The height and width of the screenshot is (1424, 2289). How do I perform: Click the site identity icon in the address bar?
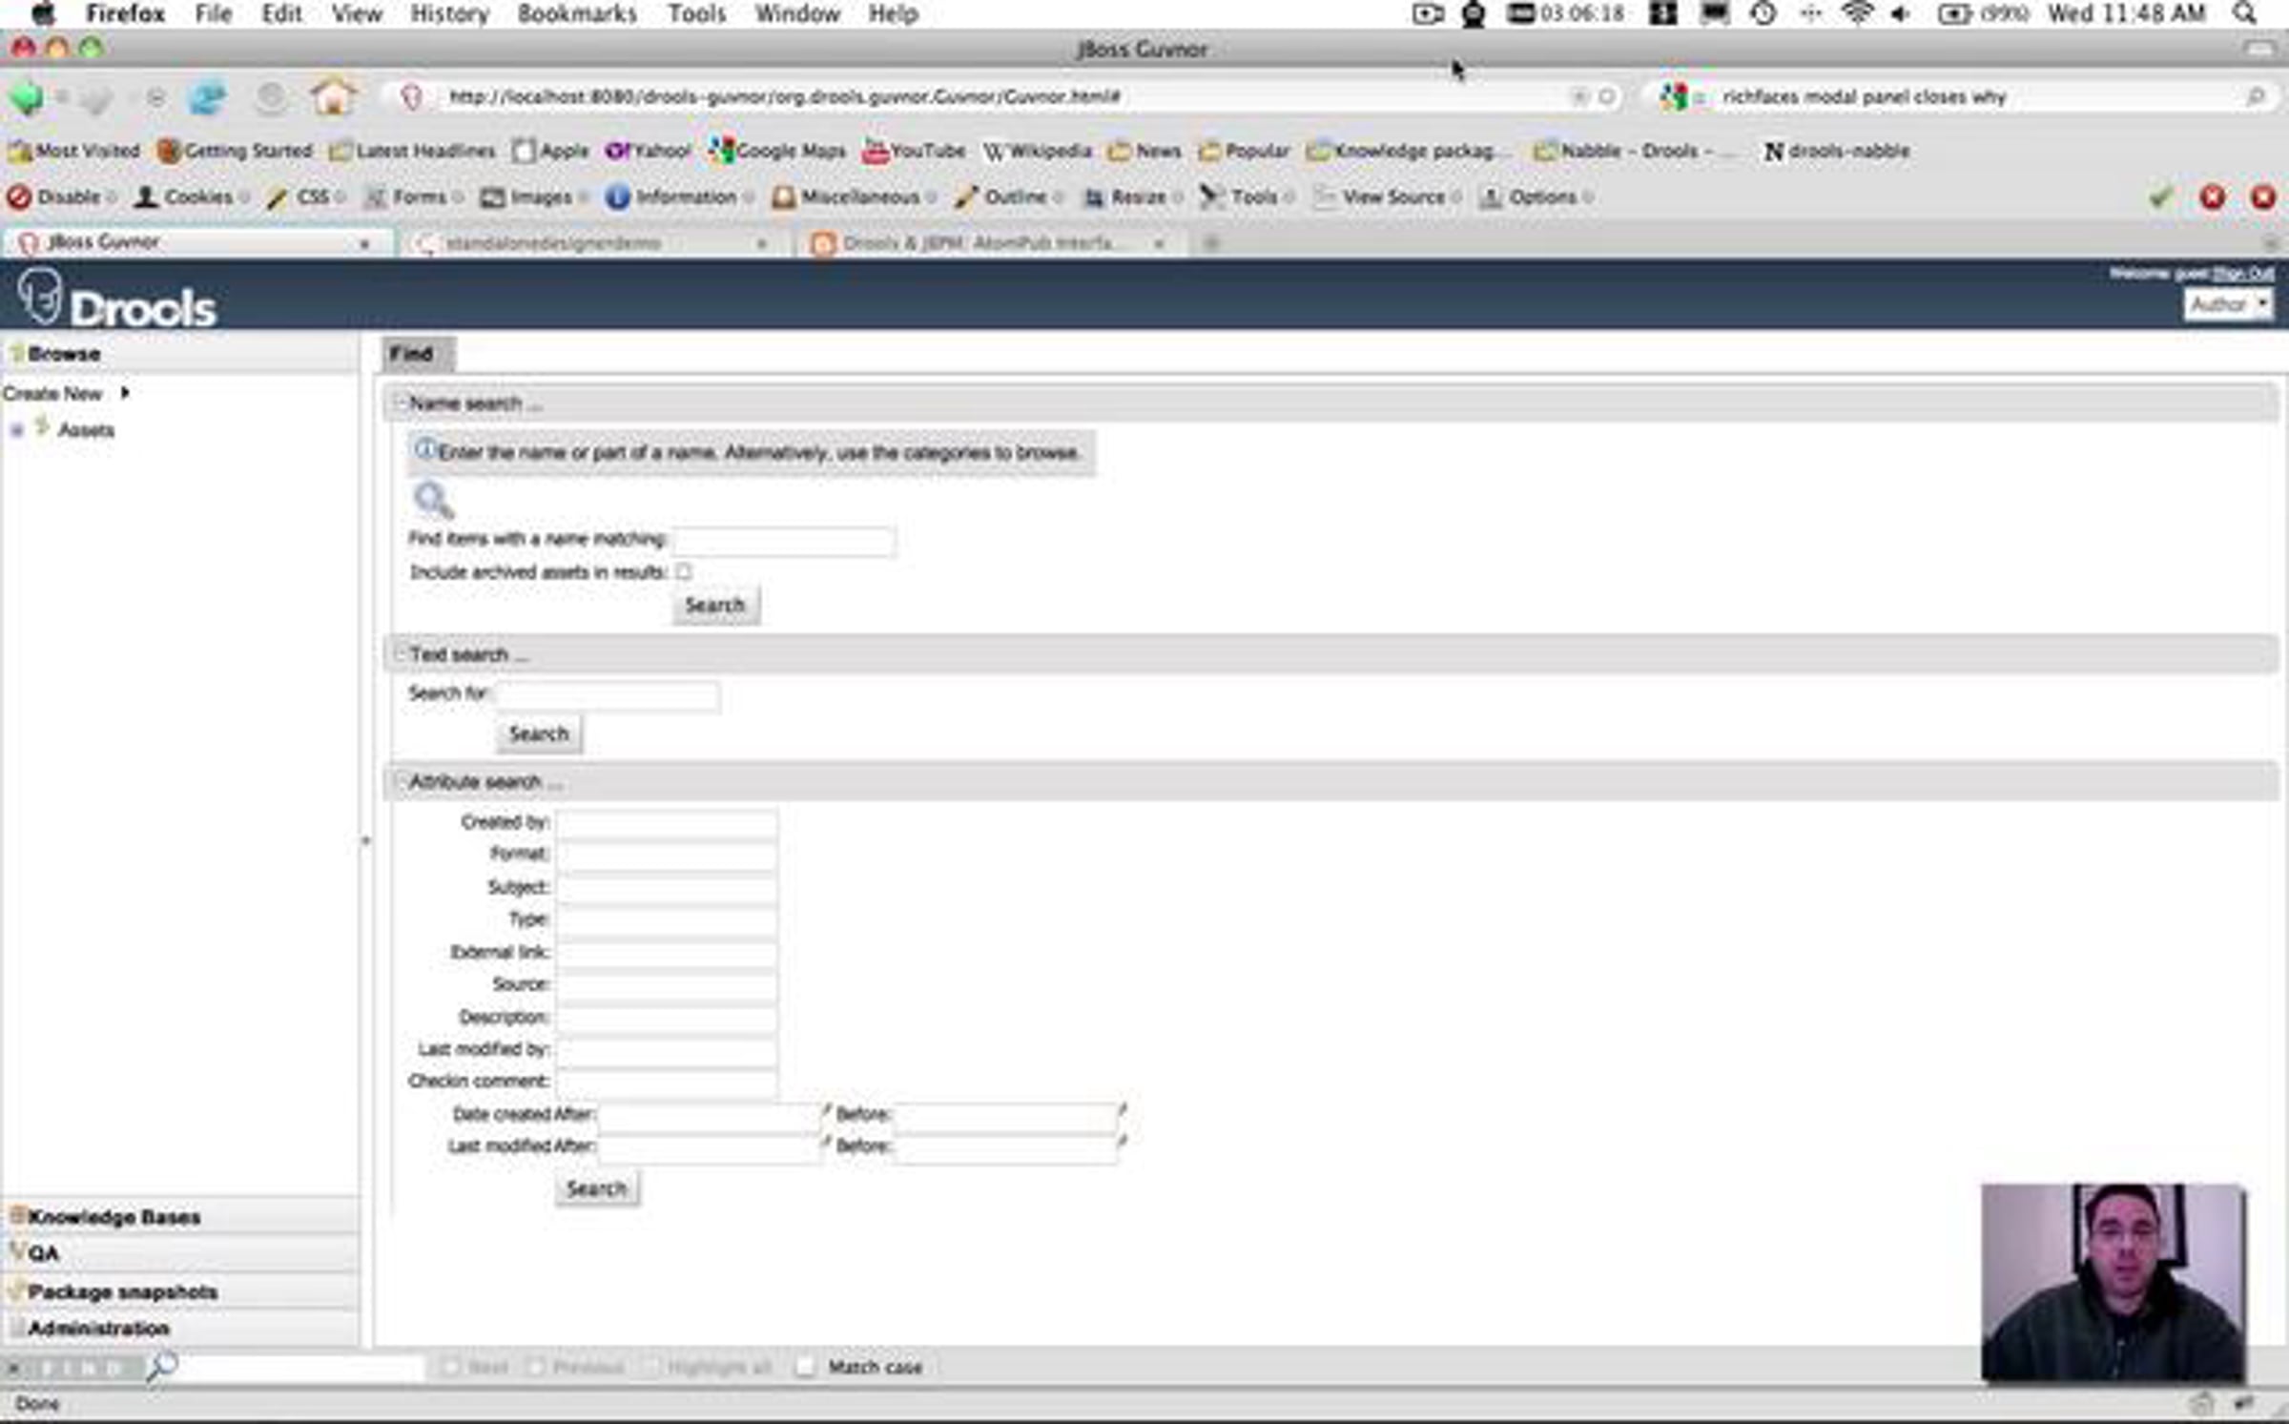412,96
